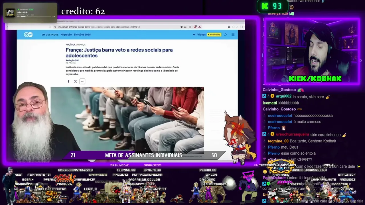Click the article headline about França
365x205 pixels.
[119, 53]
